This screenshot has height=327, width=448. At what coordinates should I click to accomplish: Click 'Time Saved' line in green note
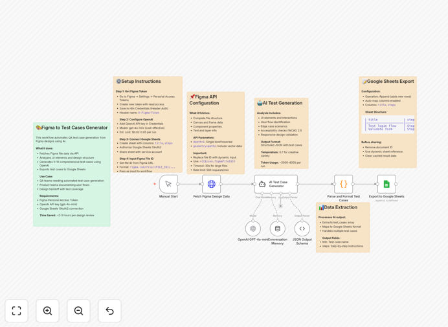[67, 215]
